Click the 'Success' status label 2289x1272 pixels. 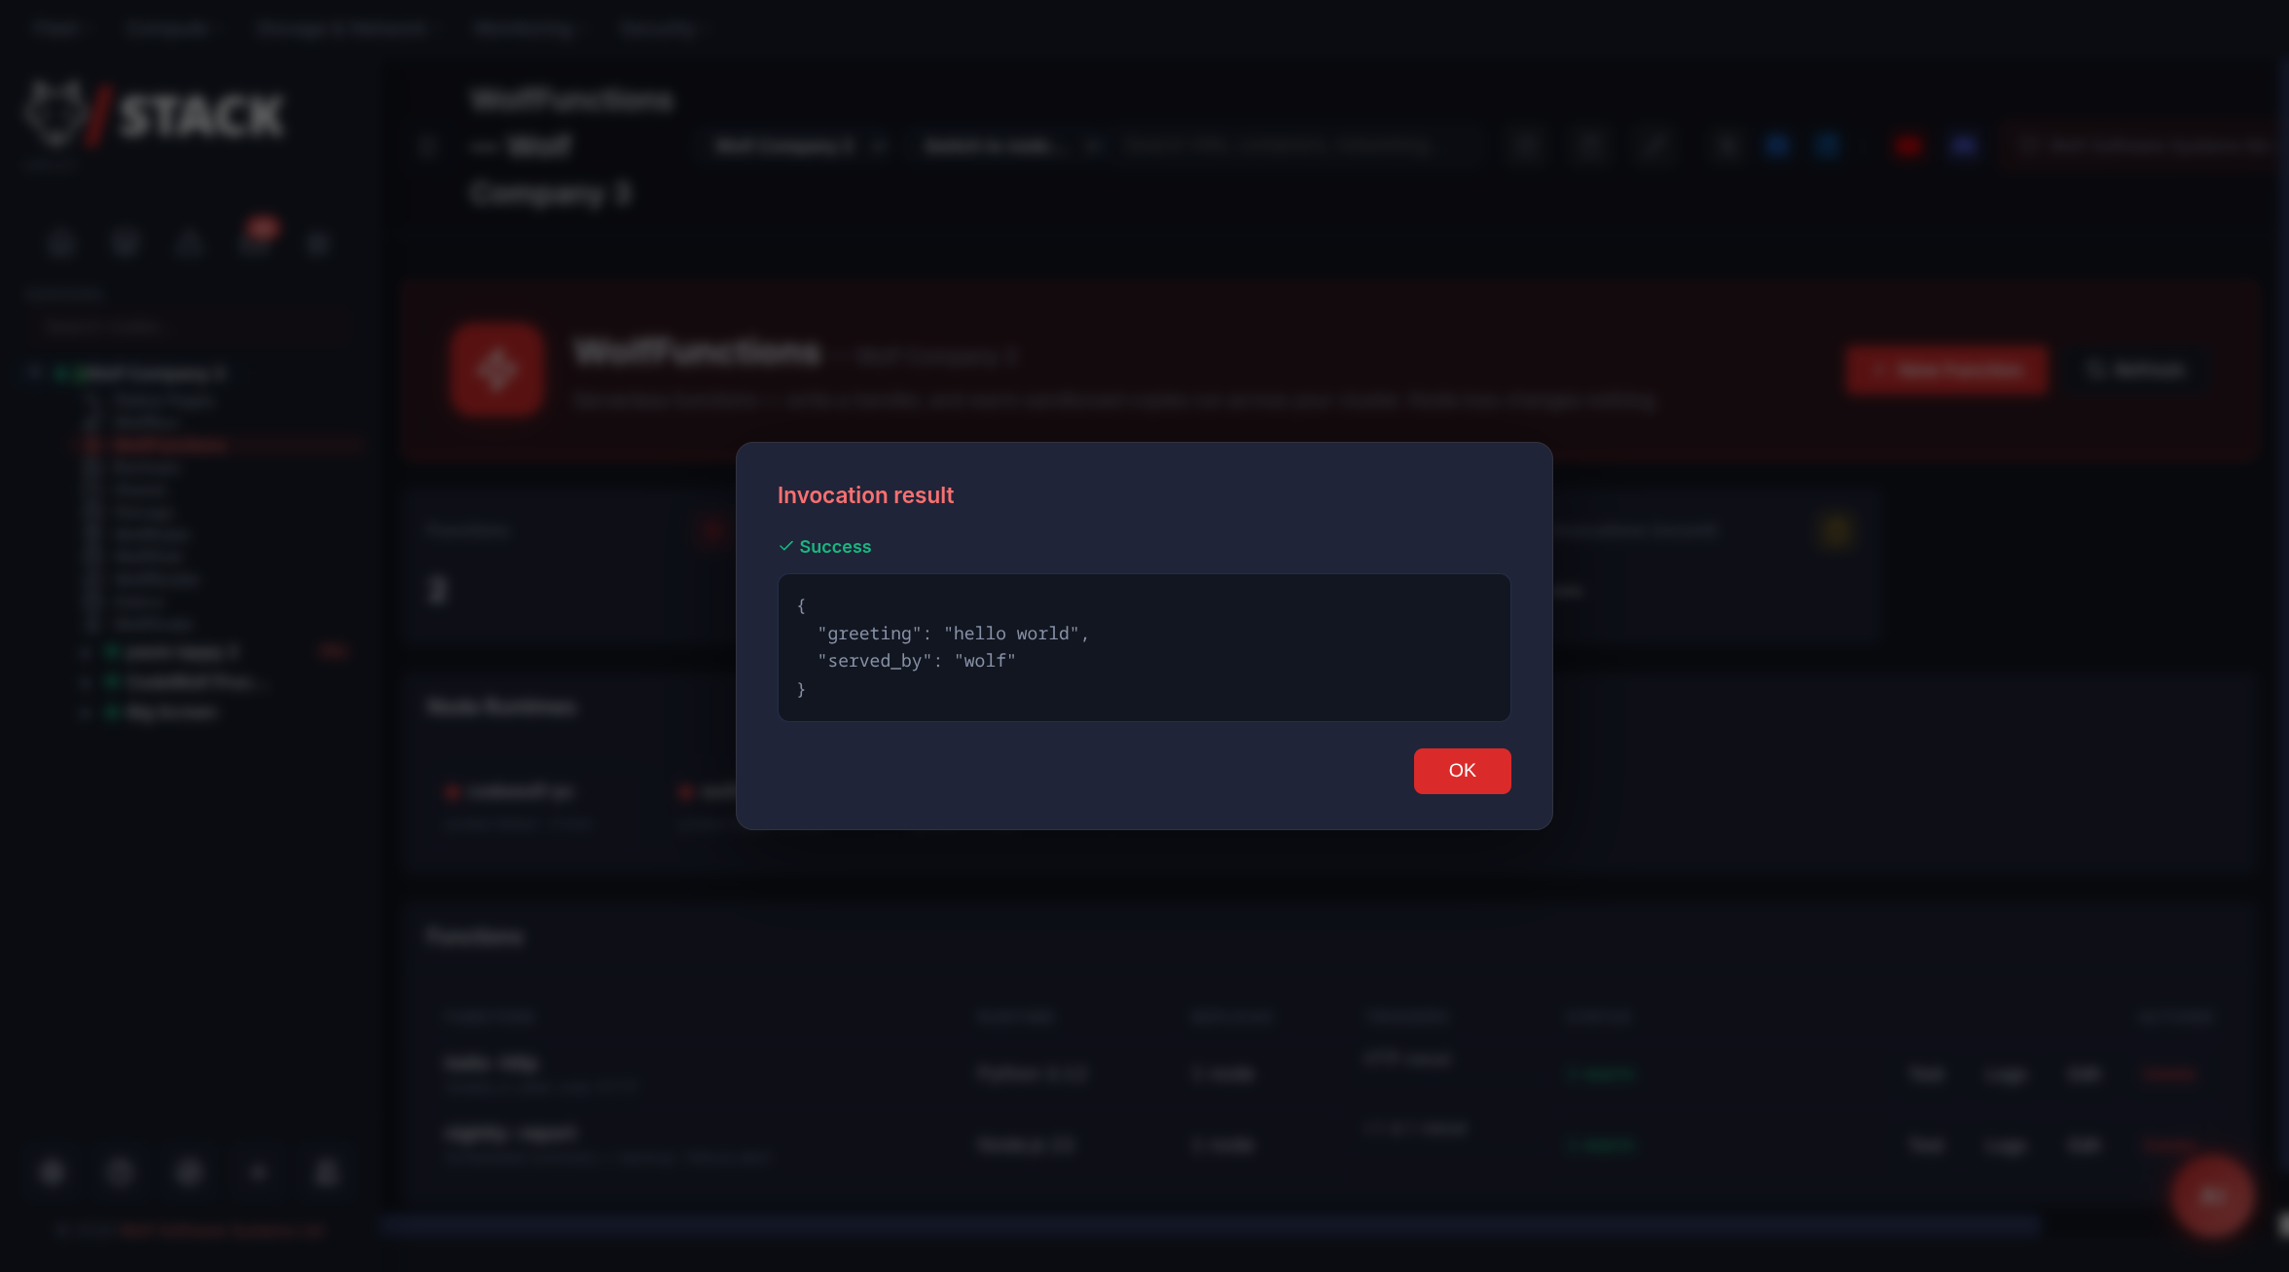835,547
